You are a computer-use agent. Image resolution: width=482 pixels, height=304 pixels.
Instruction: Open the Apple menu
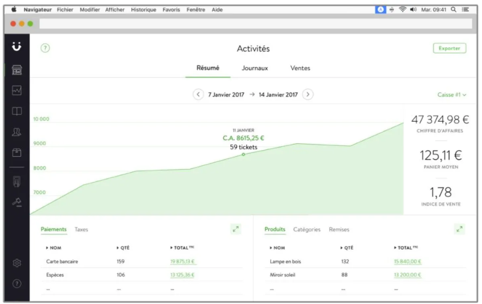[14, 9]
